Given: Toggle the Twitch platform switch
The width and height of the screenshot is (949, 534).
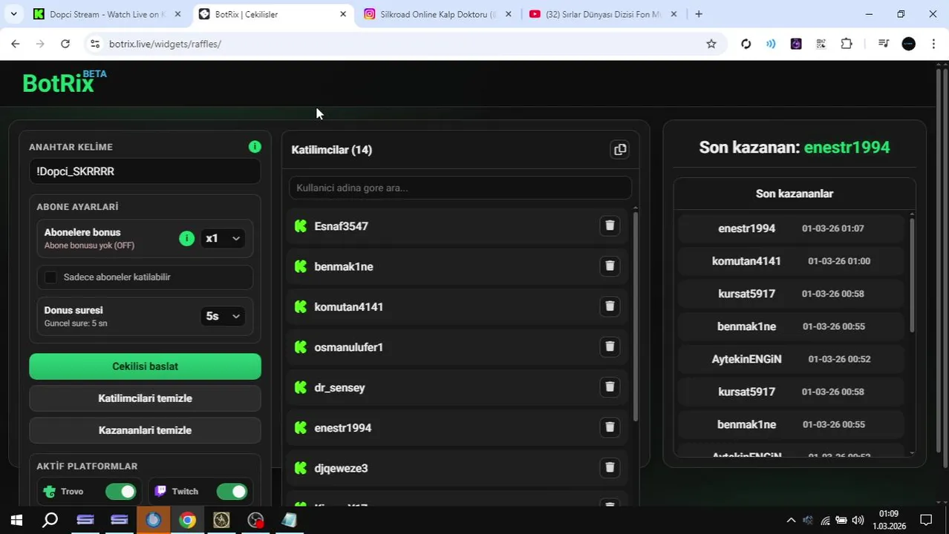Looking at the screenshot, I should tap(232, 491).
